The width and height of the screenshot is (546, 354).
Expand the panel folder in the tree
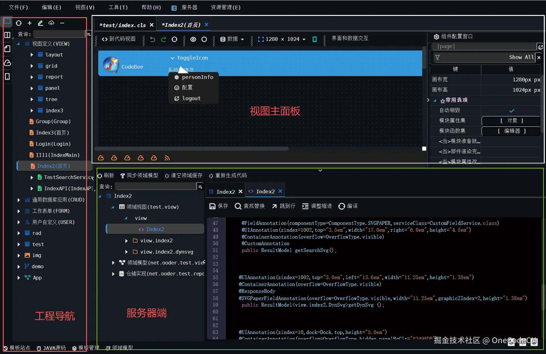32,88
